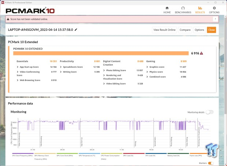227x166 pixels.
Task: Expand Photo Editing Score
Action: [104, 70]
